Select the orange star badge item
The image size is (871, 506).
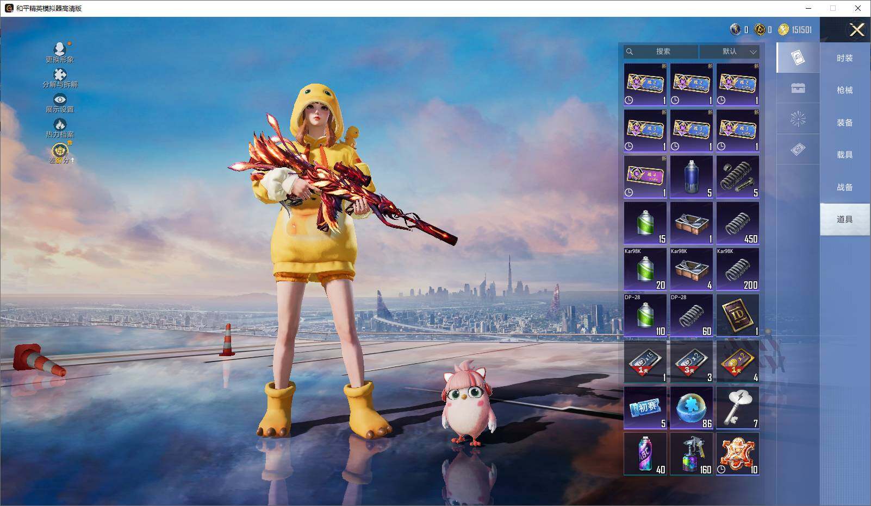pos(738,454)
